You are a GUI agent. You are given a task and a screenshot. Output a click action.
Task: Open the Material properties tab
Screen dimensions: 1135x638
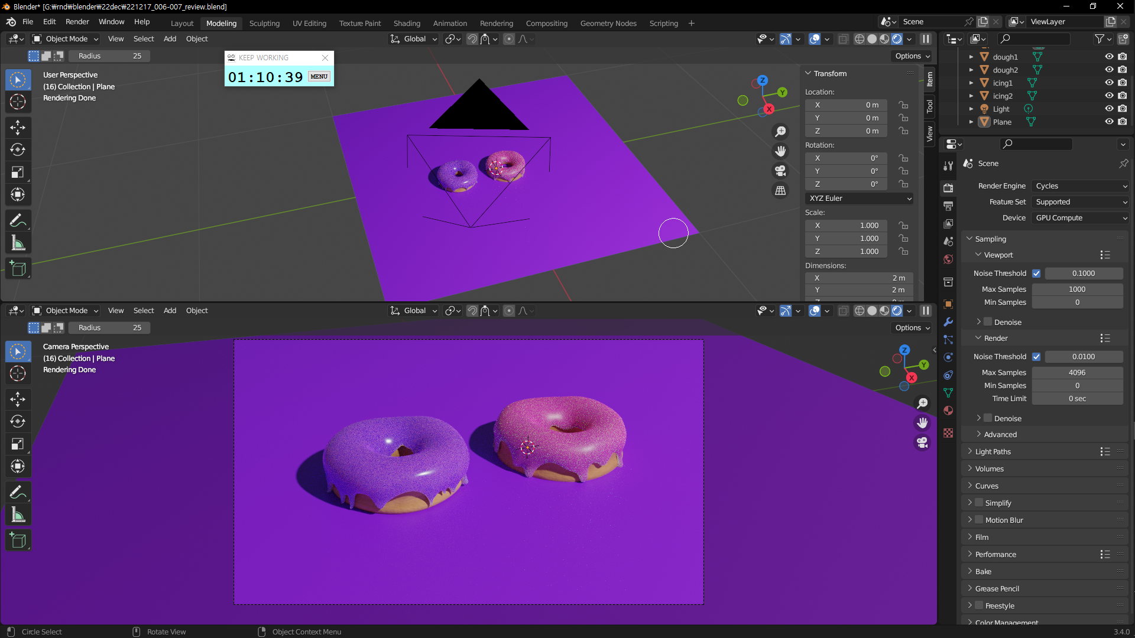click(948, 411)
